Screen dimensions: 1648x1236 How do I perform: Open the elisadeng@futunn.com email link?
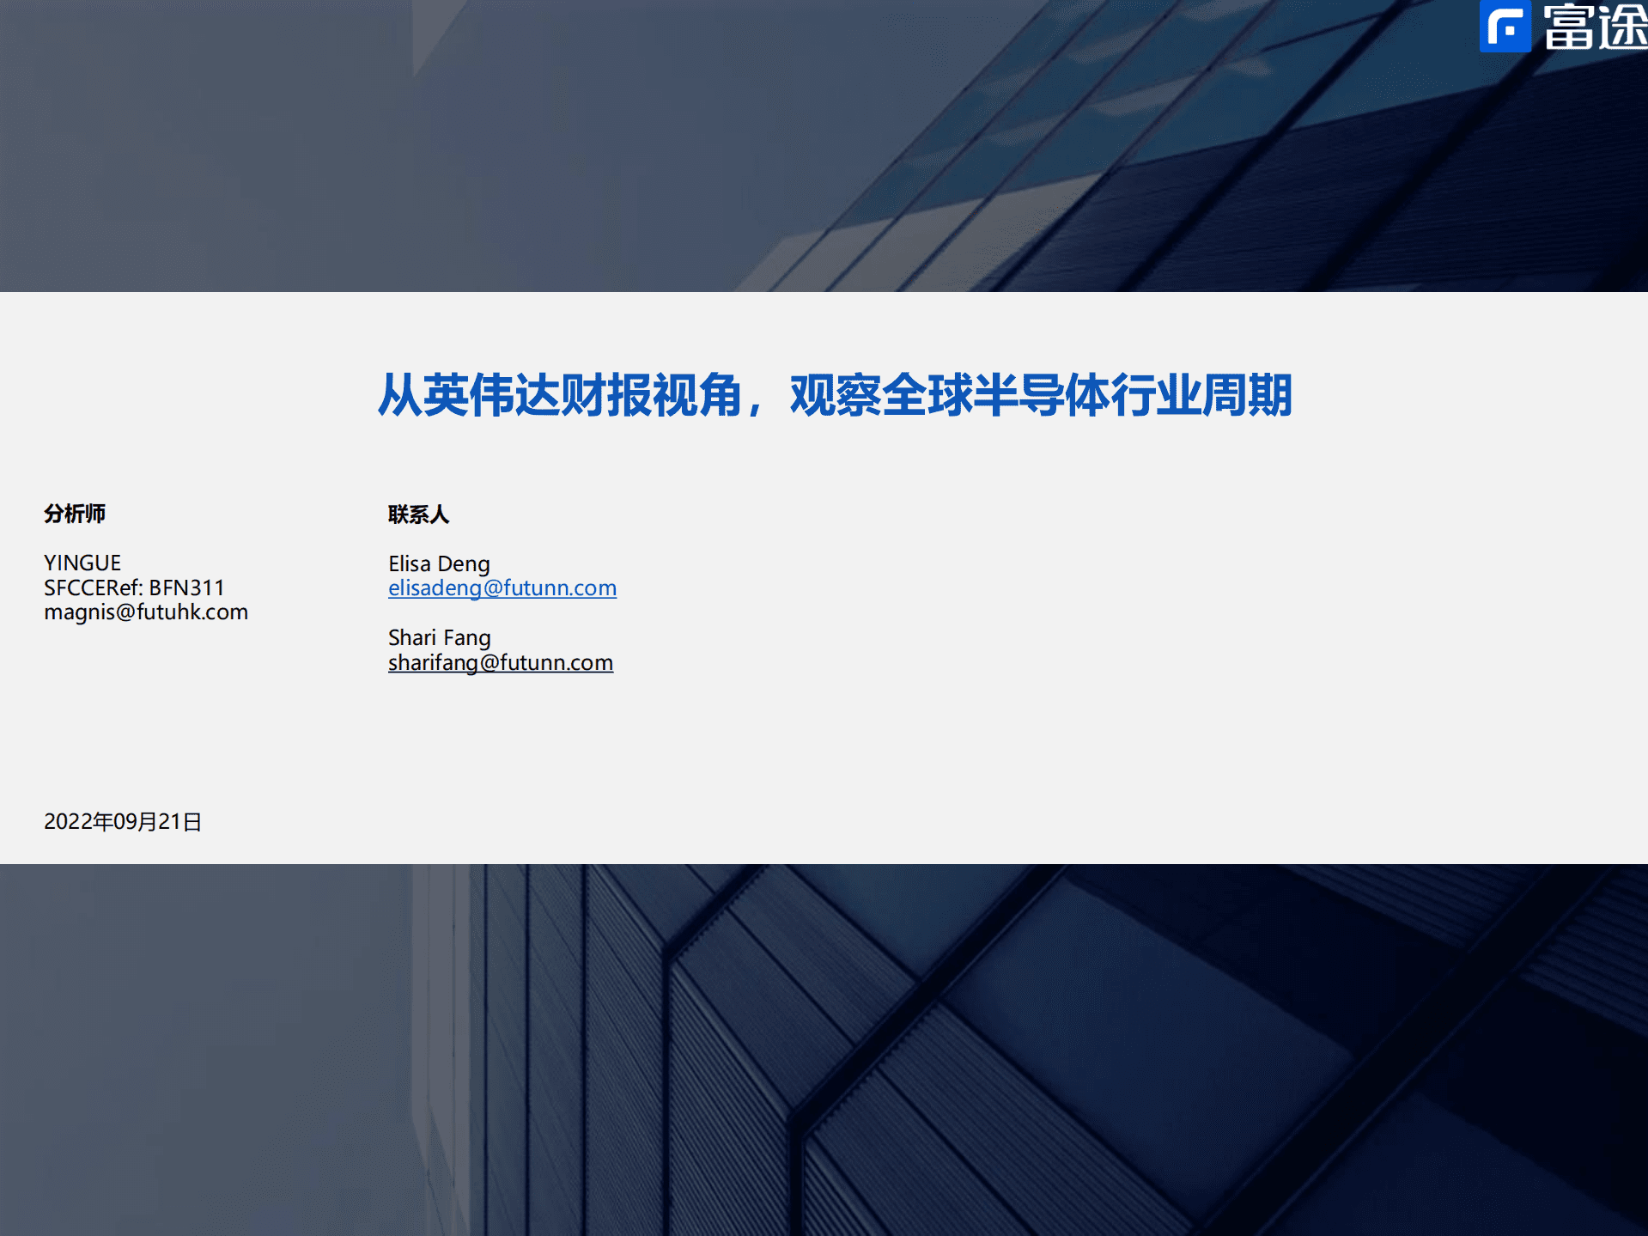(x=502, y=588)
